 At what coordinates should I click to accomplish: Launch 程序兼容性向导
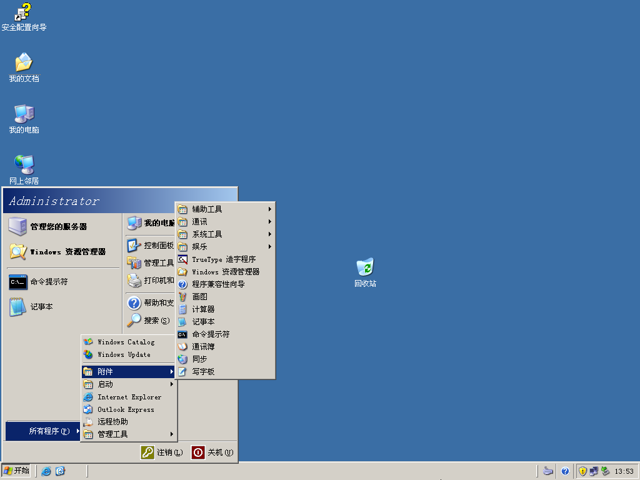225,284
